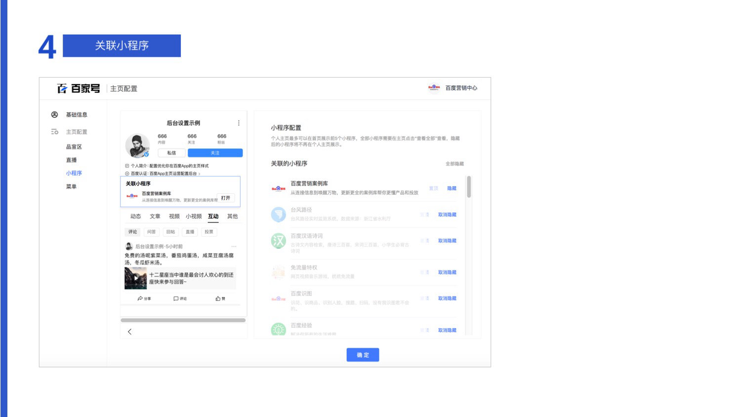
Task: Click the 百度识图 icon
Action: coord(279,298)
